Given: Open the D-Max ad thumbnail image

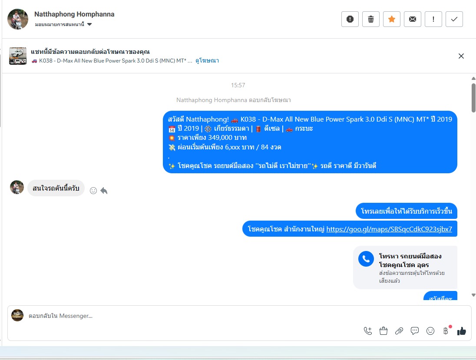Looking at the screenshot, I should click(x=18, y=56).
